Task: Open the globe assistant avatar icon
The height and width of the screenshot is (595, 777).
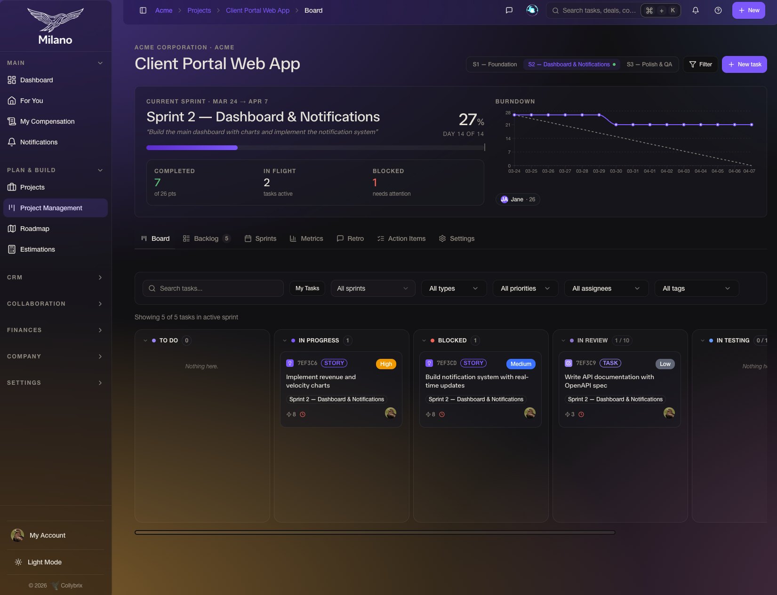Action: click(532, 10)
